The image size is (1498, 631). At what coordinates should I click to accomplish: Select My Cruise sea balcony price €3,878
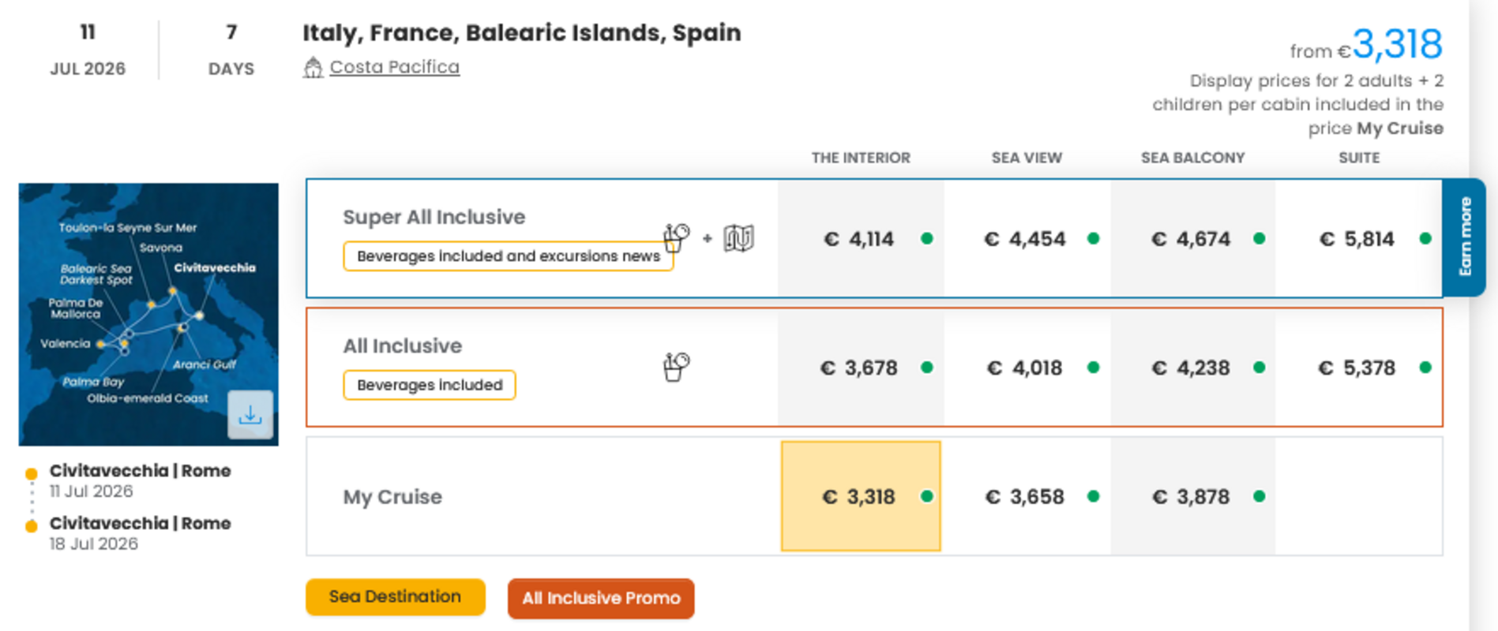(1192, 497)
